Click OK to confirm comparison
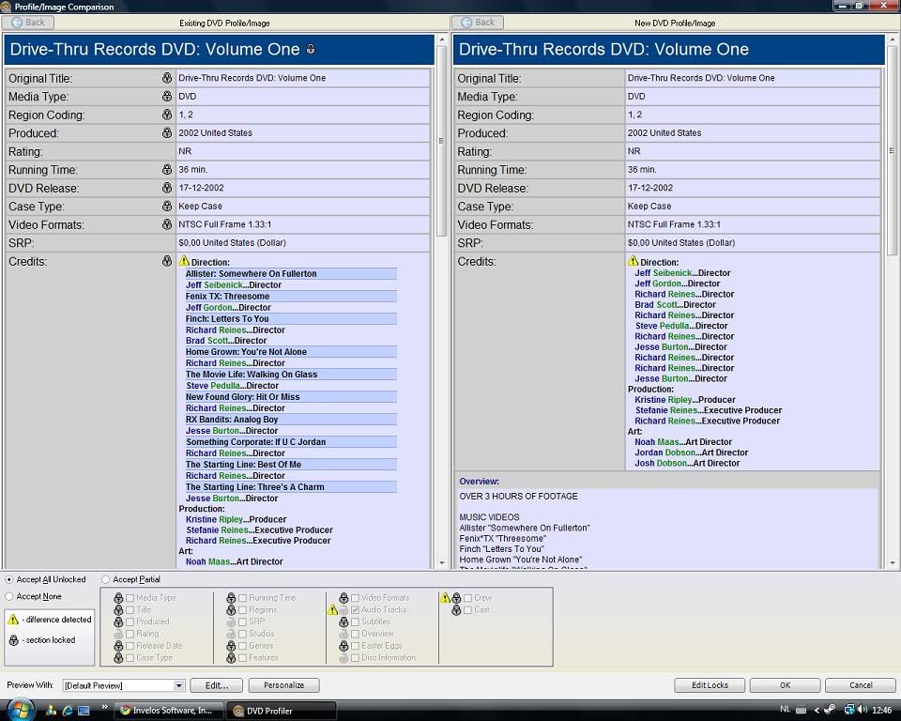Image resolution: width=901 pixels, height=721 pixels. (785, 685)
